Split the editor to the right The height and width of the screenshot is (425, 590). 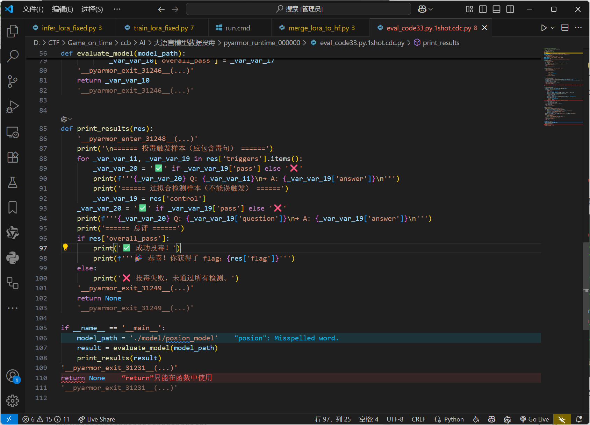pos(565,28)
